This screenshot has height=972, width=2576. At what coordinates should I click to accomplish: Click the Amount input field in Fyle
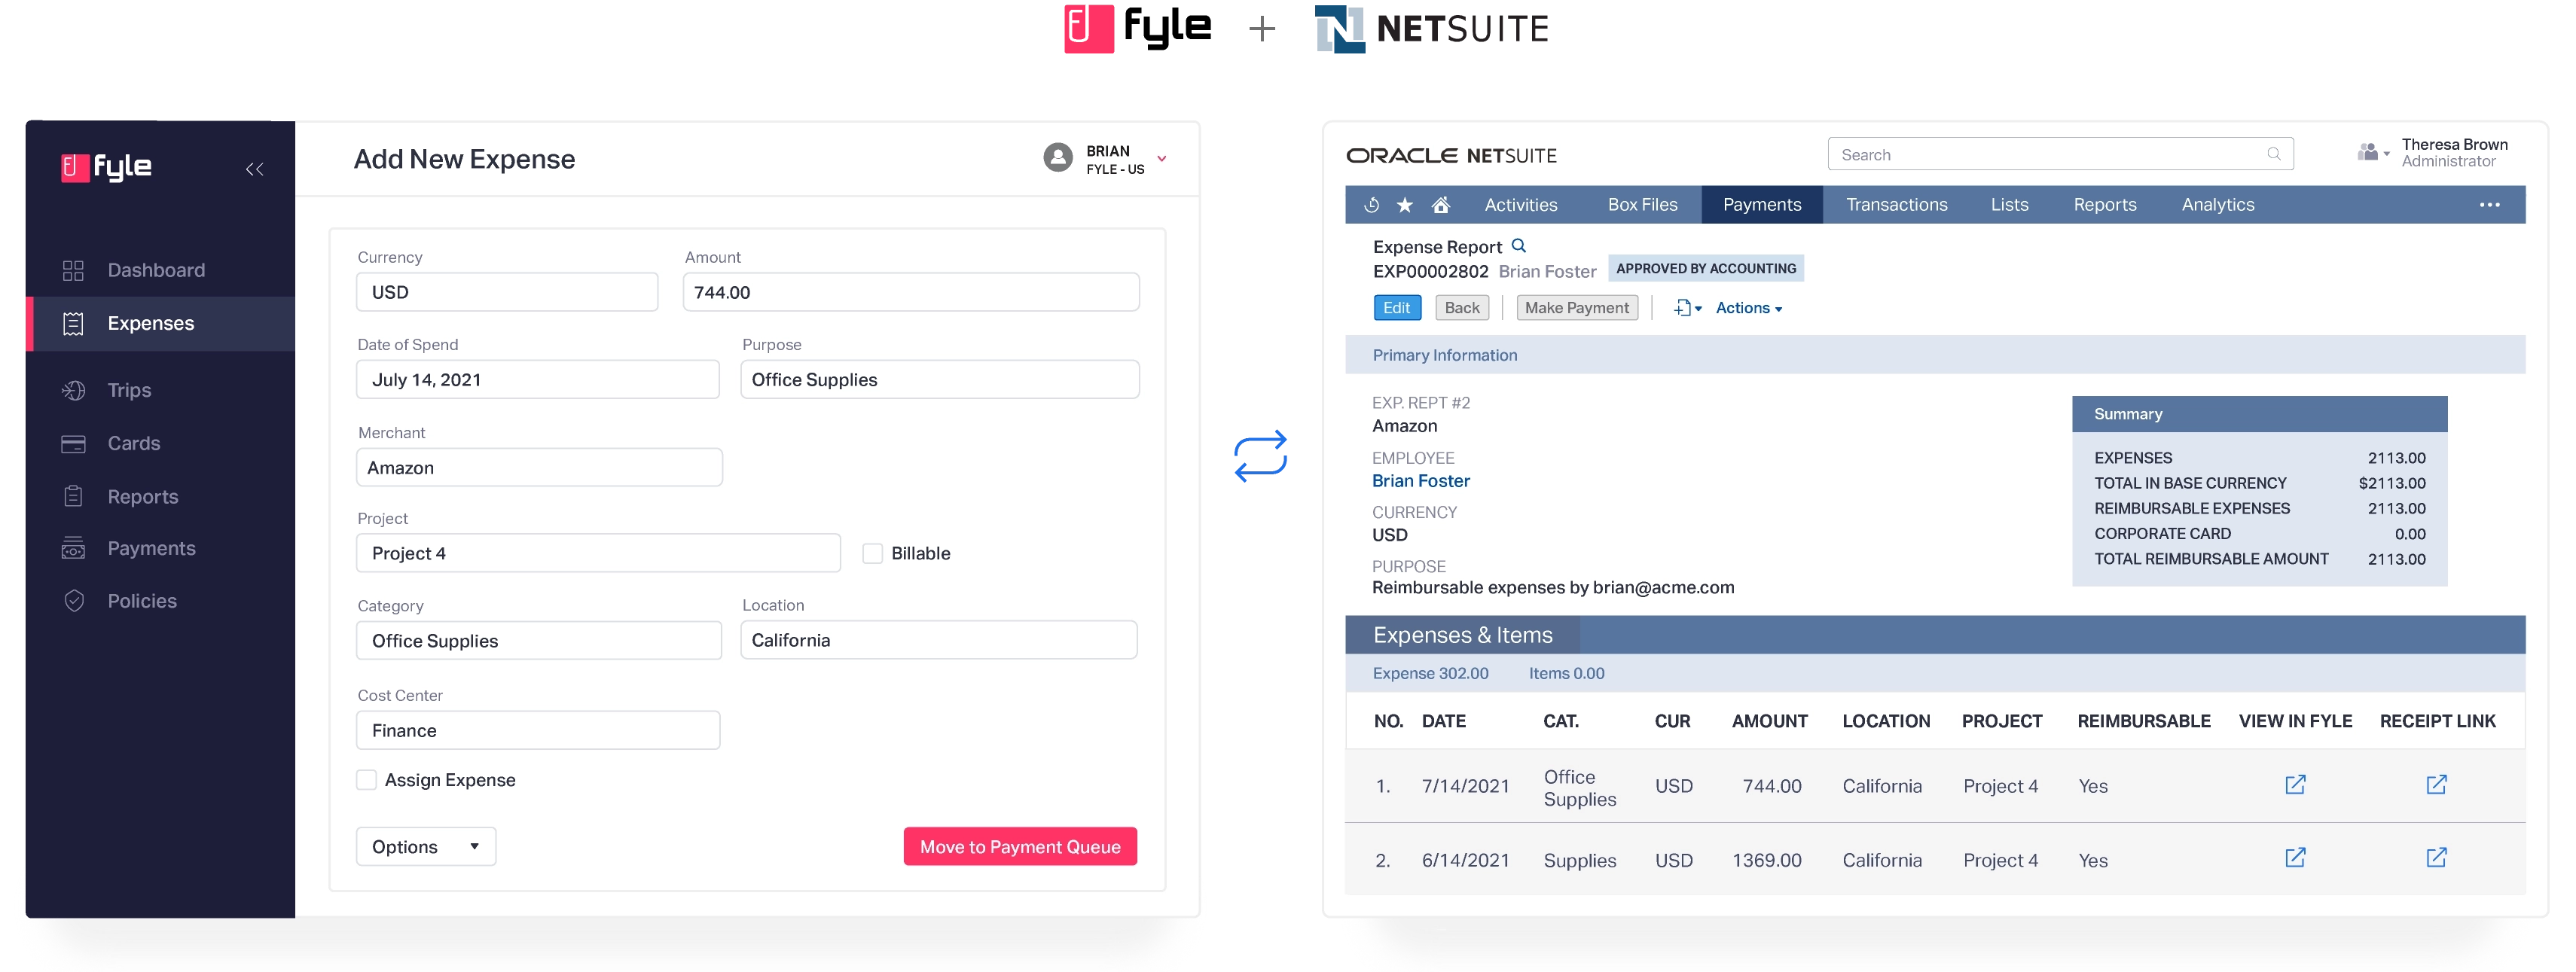(x=908, y=292)
